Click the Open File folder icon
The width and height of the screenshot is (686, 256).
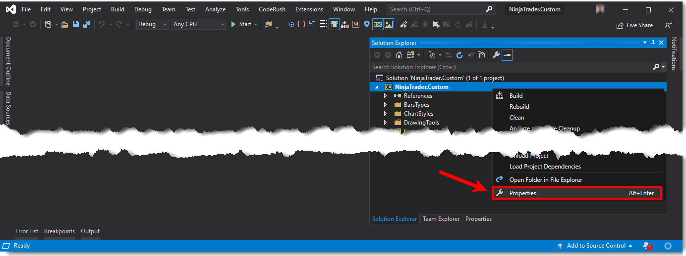pos(64,24)
